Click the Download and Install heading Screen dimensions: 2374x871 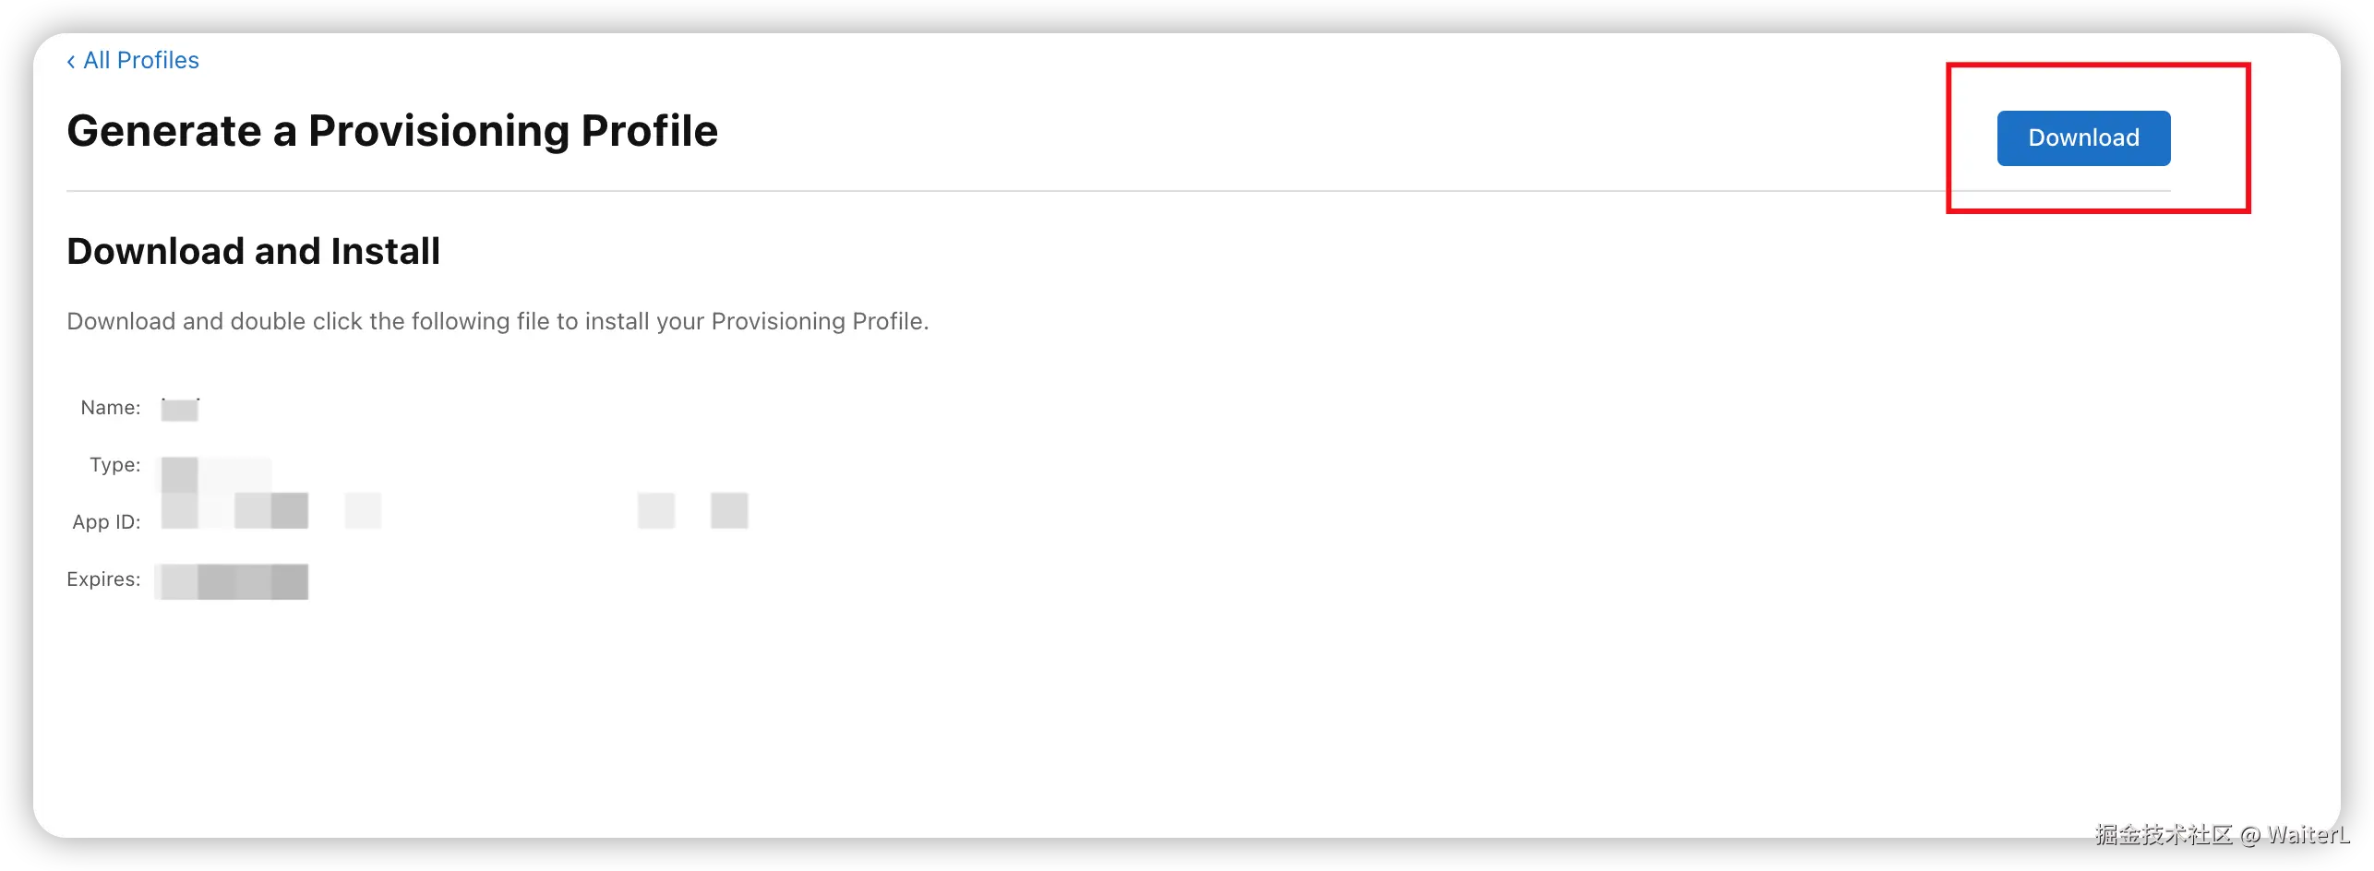254,251
